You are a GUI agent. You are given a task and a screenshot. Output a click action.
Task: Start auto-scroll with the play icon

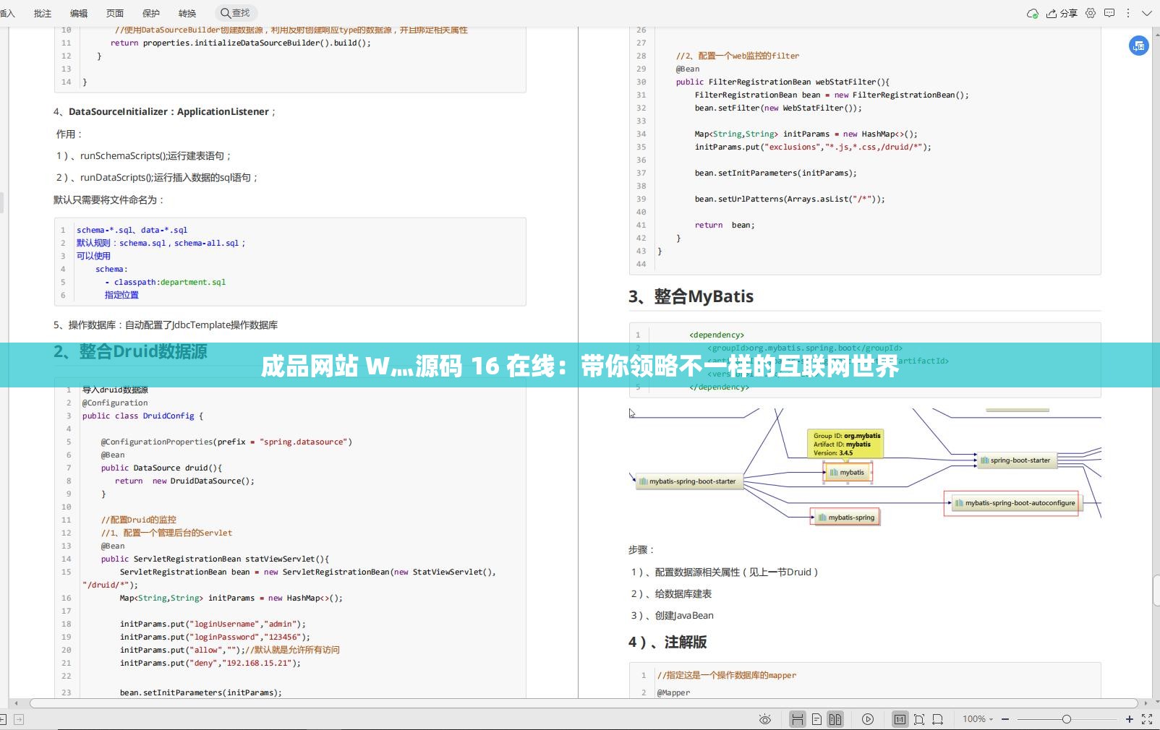point(867,719)
